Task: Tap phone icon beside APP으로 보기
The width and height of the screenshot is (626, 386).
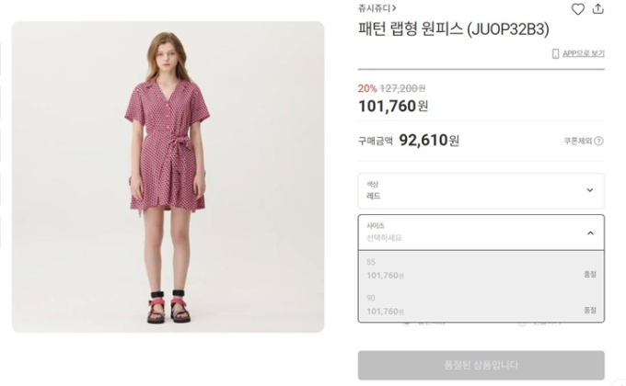Action: (555, 54)
